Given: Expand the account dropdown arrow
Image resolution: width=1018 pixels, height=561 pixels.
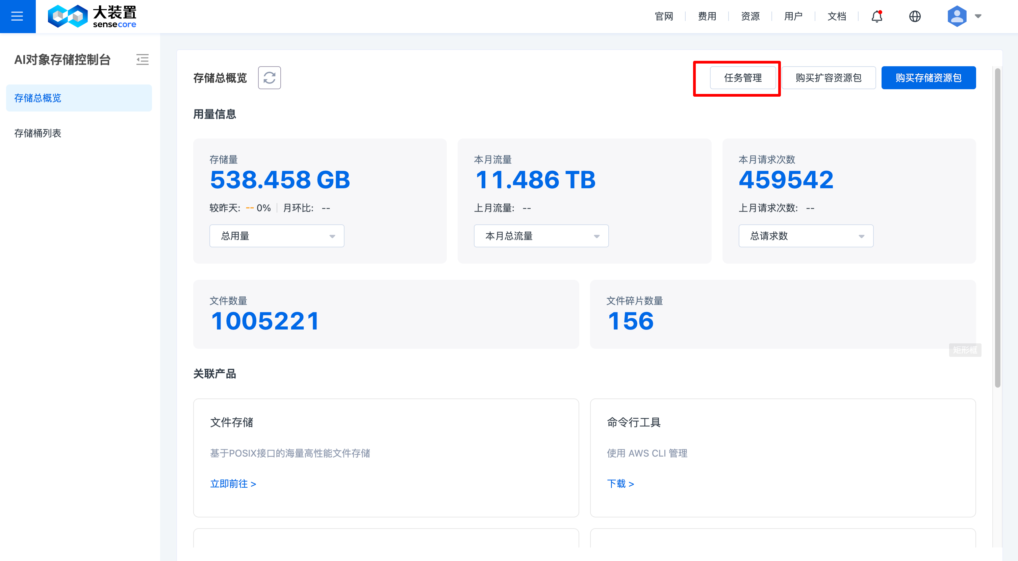Looking at the screenshot, I should tap(978, 16).
